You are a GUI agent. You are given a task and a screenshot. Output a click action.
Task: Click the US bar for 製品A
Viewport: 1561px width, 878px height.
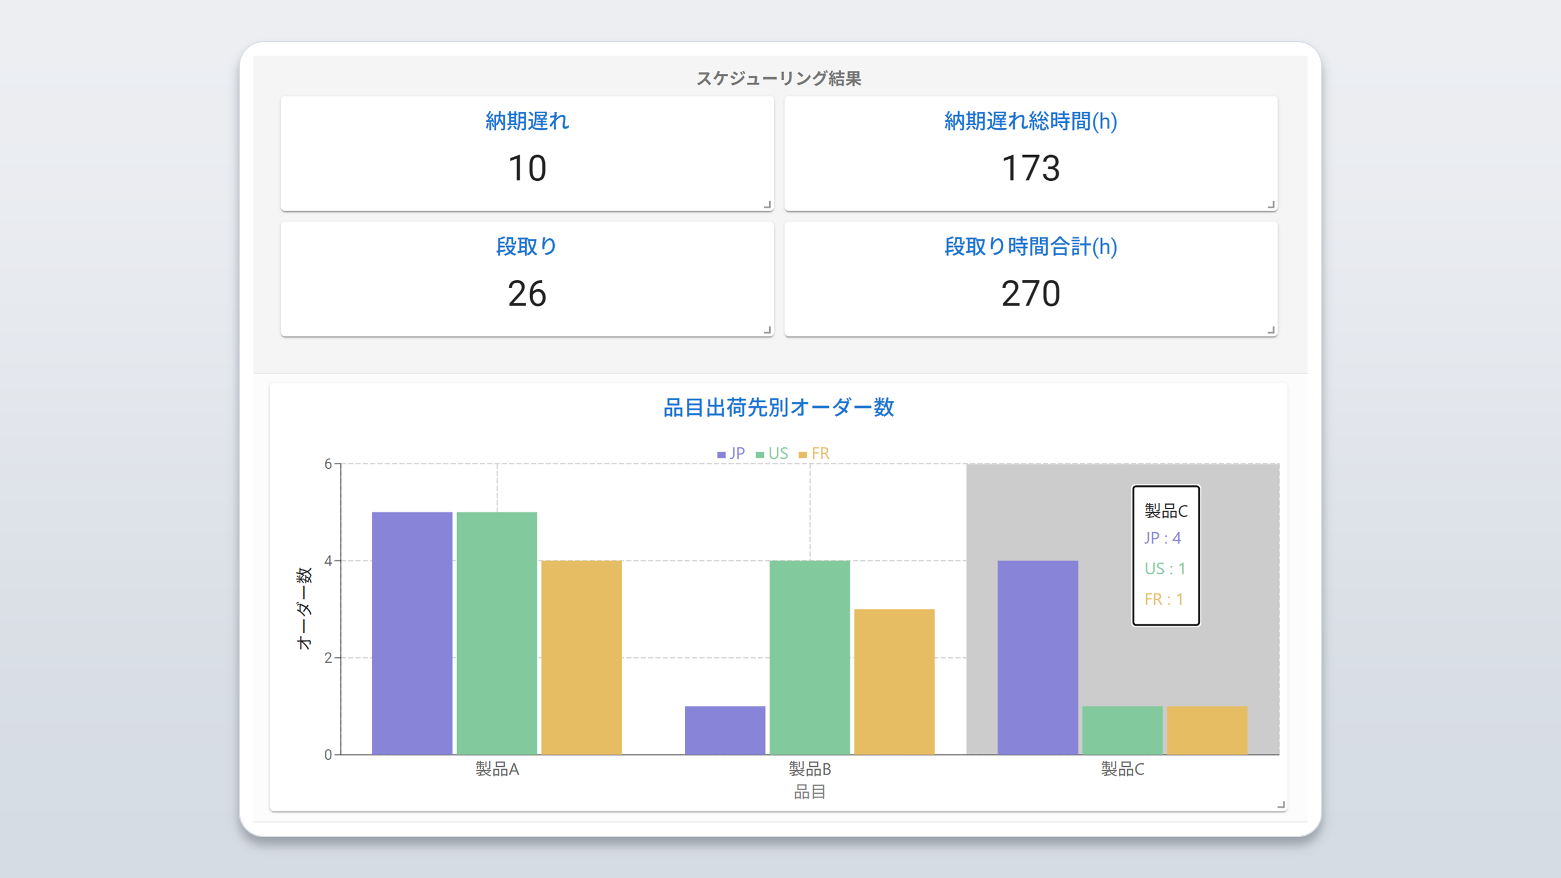(x=497, y=633)
